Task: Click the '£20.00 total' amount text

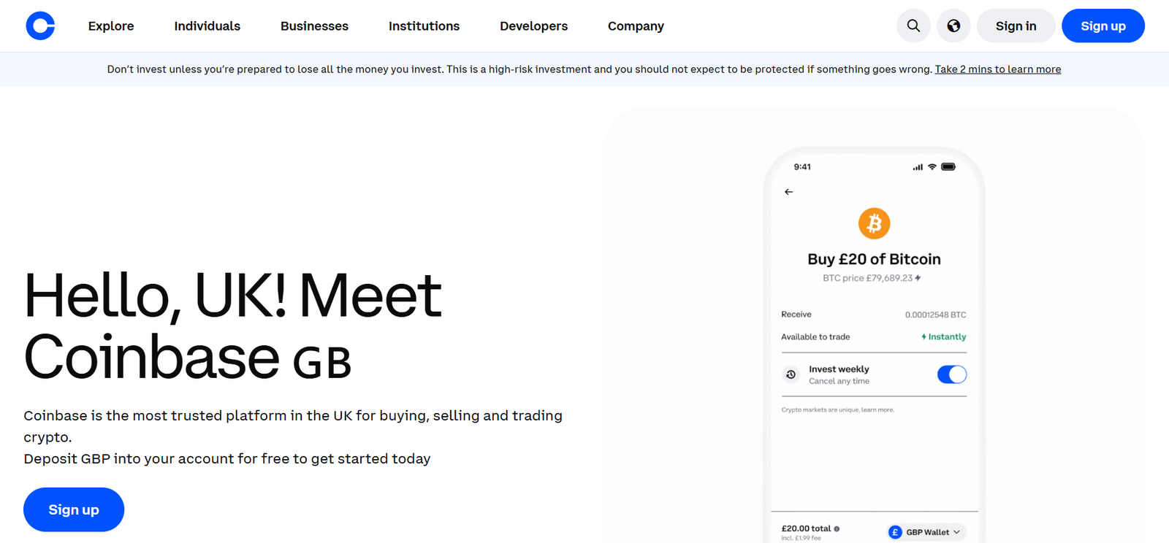Action: click(806, 528)
